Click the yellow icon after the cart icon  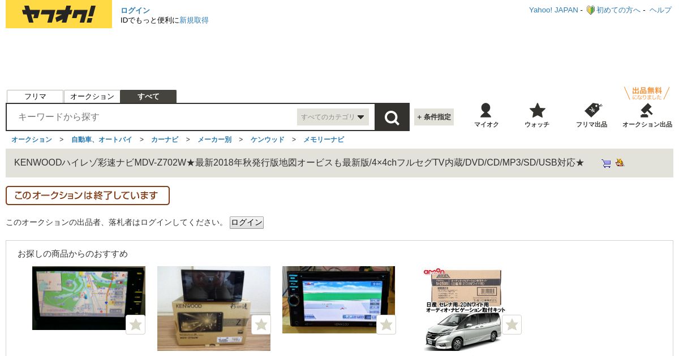coord(620,163)
